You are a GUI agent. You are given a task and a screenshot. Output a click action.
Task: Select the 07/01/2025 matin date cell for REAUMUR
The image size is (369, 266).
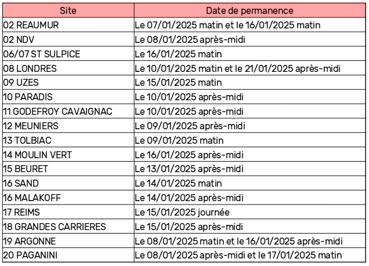[x=249, y=25]
